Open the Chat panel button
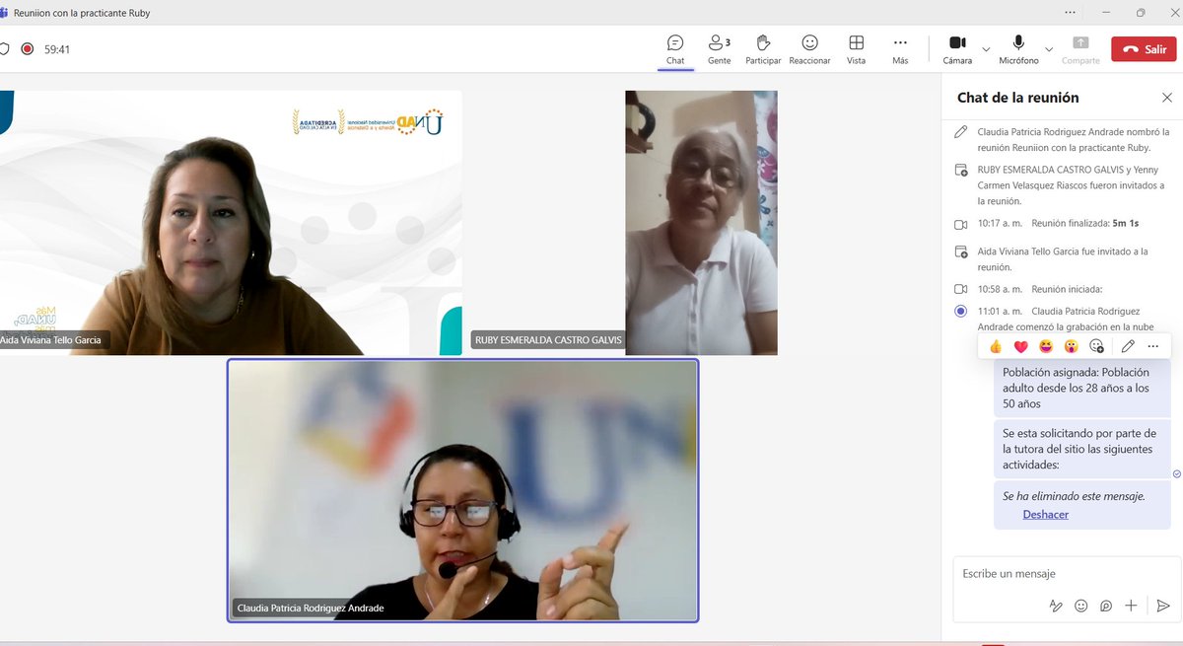This screenshot has width=1183, height=646. [674, 49]
